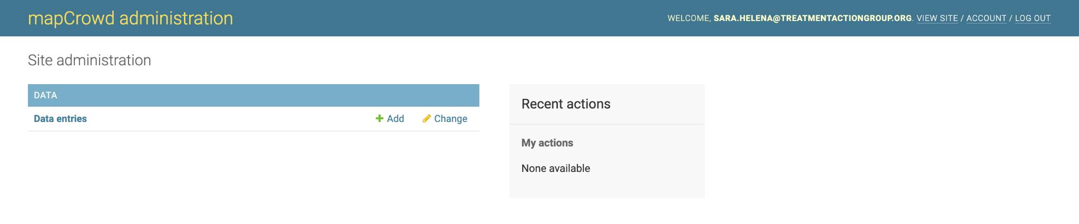Image resolution: width=1079 pixels, height=224 pixels.
Task: Click the None available text
Action: pos(556,168)
